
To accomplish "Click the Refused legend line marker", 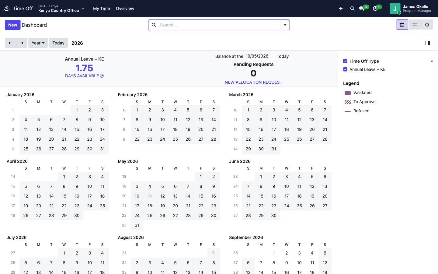I will (x=348, y=111).
